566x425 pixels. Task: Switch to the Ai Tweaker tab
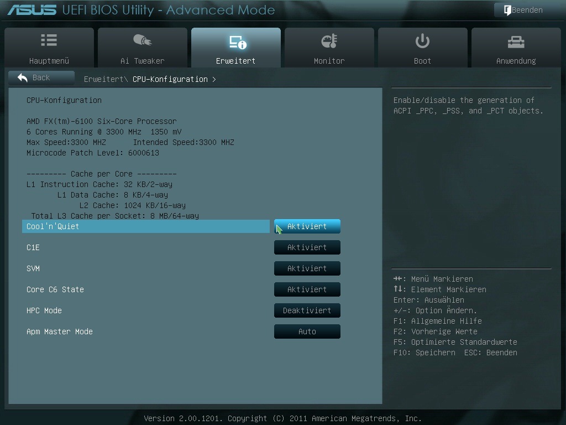click(x=142, y=48)
